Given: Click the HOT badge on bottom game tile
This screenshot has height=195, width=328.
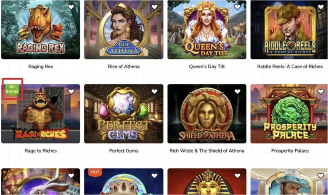Looking at the screenshot, I should pyautogui.click(x=95, y=172).
